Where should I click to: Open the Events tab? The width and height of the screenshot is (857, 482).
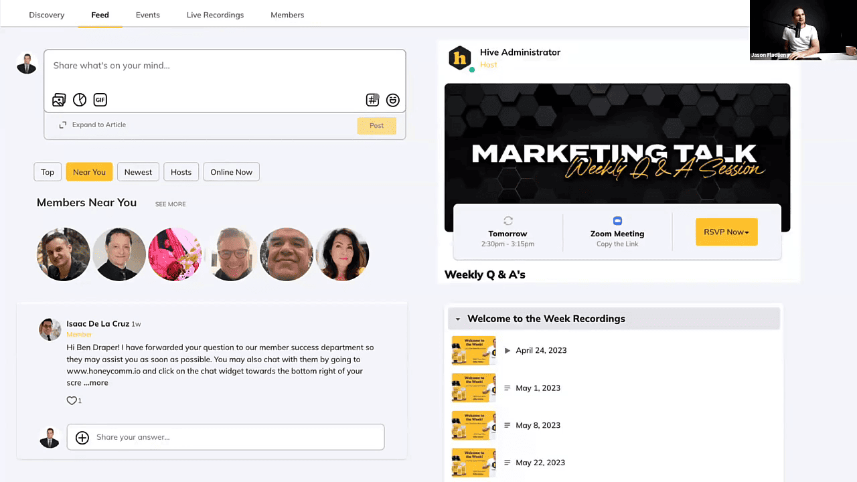tap(148, 15)
